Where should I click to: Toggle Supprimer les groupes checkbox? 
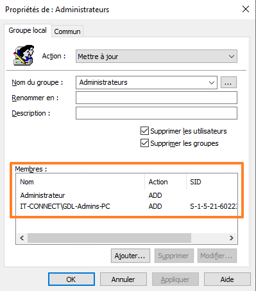(144, 143)
